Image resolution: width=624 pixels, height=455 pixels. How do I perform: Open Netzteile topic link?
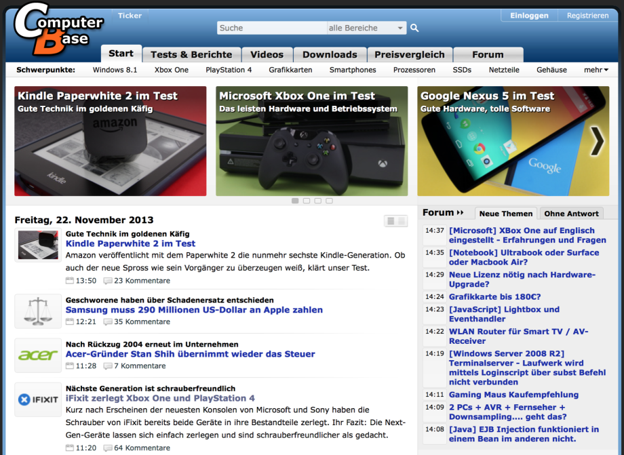click(x=504, y=70)
